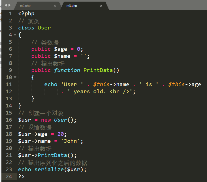Click the next tab right arrow
Screen dimensions: 207x182
click(9, 5)
